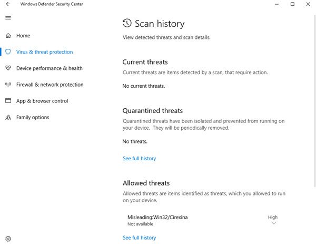The height and width of the screenshot is (249, 316).
Task: Click the App & browser control window icon
Action: point(8,101)
